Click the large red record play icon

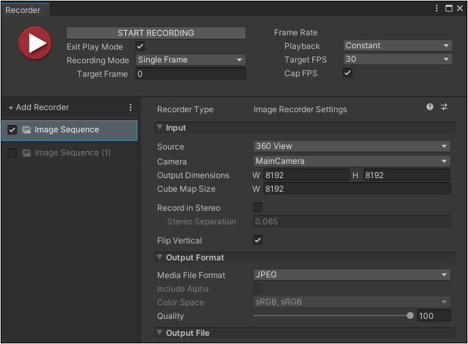tap(35, 44)
